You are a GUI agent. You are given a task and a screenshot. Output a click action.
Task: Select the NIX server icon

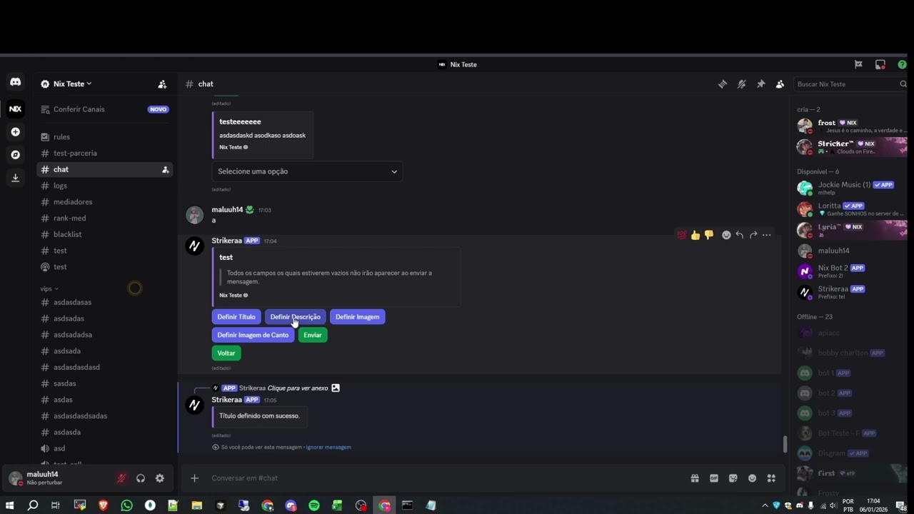(x=15, y=109)
